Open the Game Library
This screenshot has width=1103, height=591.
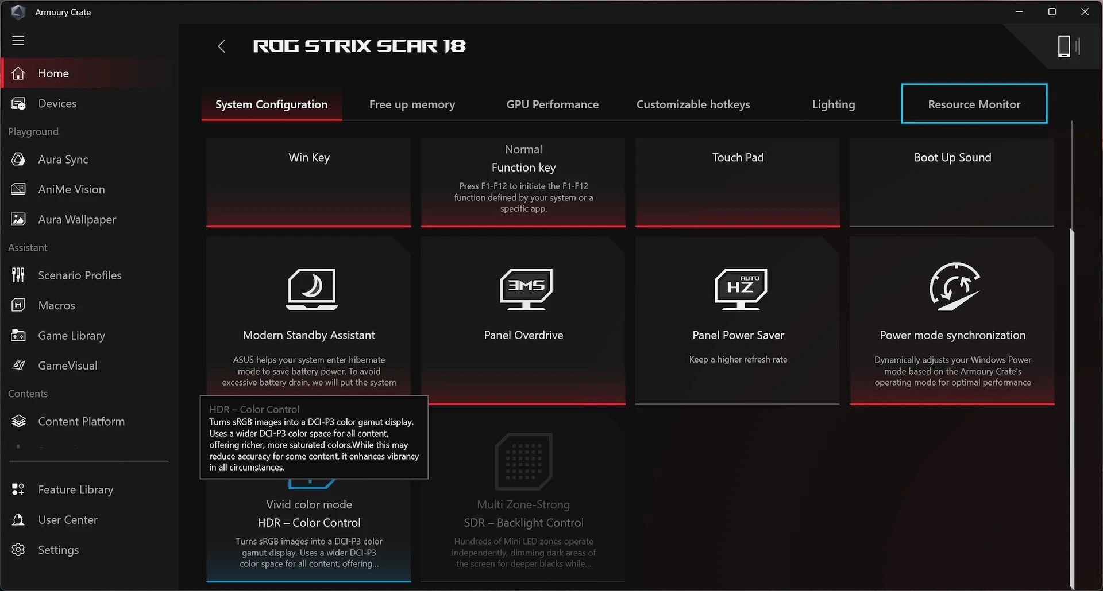pos(71,335)
